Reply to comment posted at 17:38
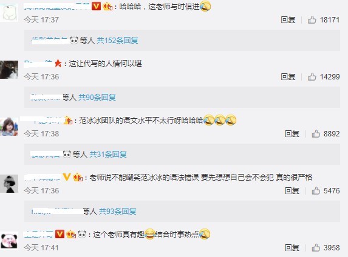The image size is (348, 257). (292, 133)
